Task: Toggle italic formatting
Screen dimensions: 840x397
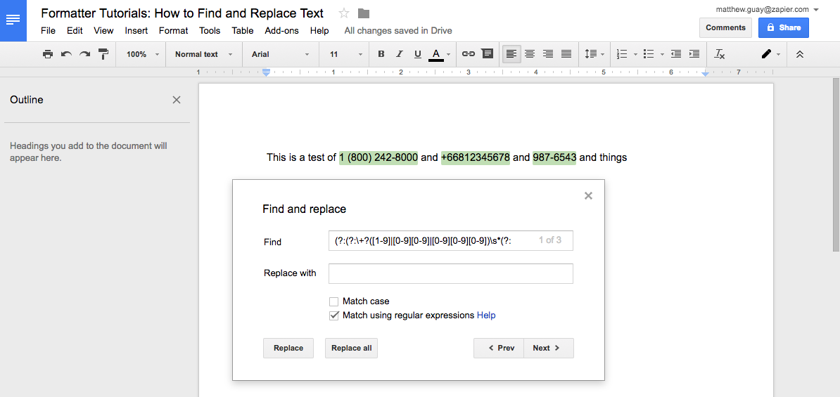Action: click(400, 54)
